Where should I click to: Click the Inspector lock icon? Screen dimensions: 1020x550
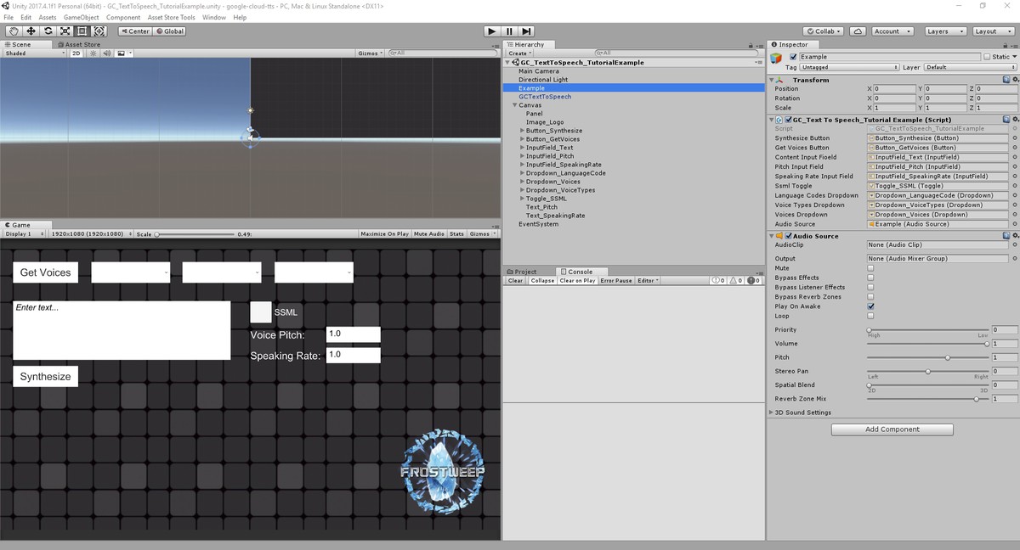pyautogui.click(x=1006, y=44)
